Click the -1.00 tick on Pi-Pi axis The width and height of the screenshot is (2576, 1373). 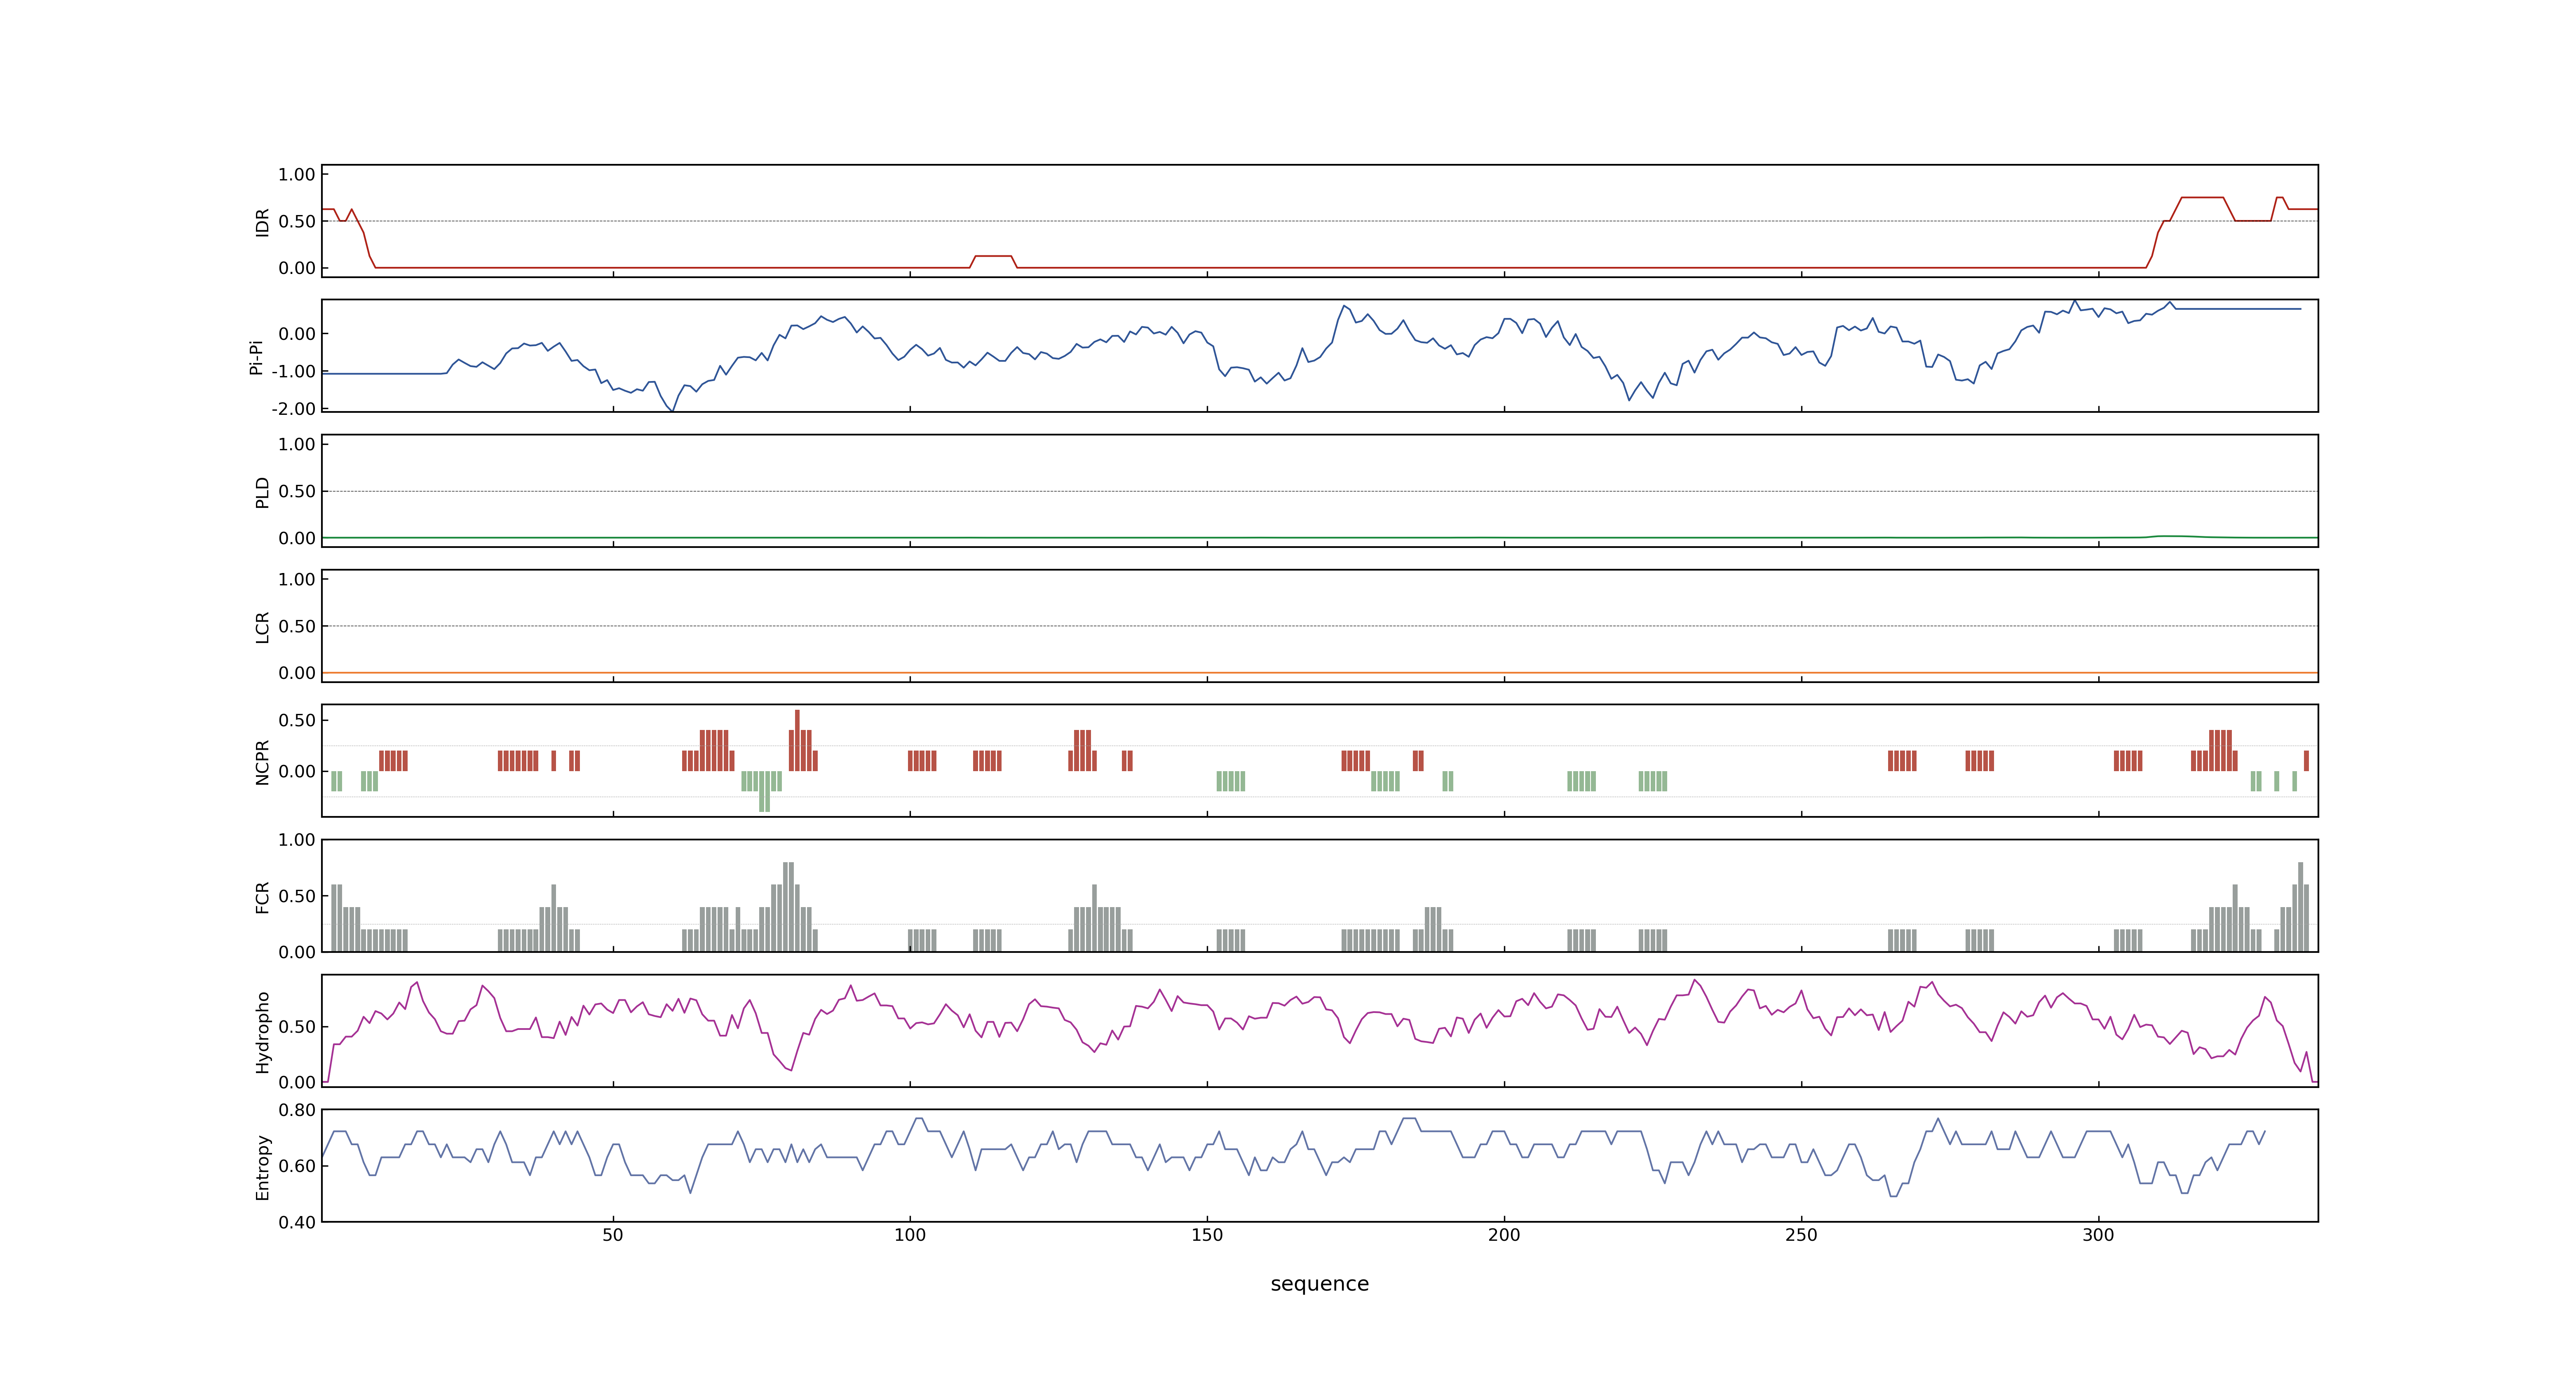point(293,372)
